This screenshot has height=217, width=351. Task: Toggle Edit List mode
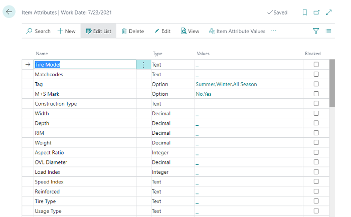point(98,31)
